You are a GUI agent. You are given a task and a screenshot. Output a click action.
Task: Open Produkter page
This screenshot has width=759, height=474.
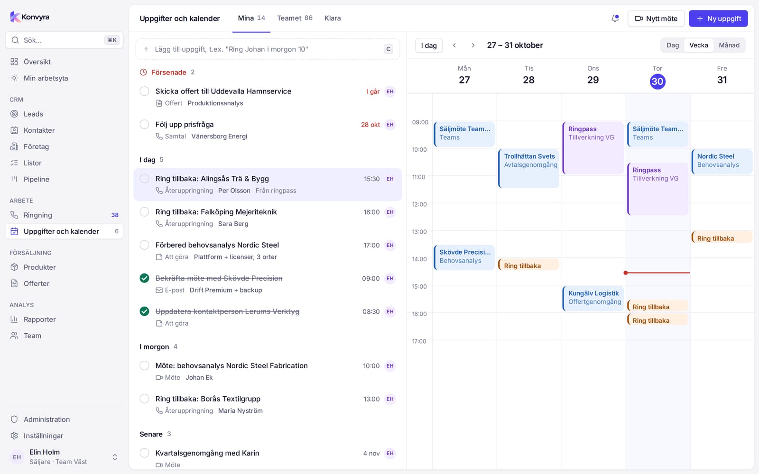tap(64, 267)
